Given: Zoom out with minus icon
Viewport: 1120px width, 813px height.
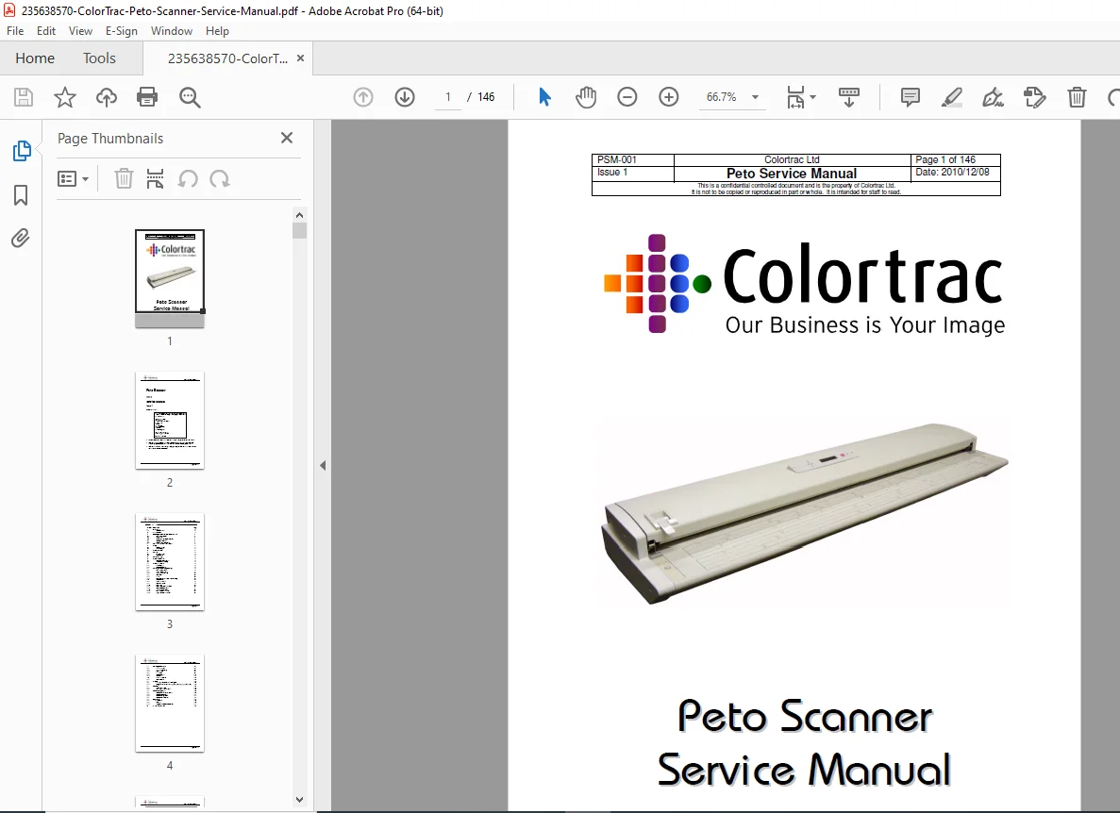Looking at the screenshot, I should [x=627, y=97].
